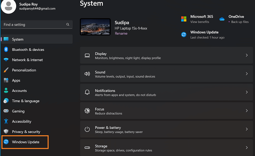Go to the Apps section

16,80
